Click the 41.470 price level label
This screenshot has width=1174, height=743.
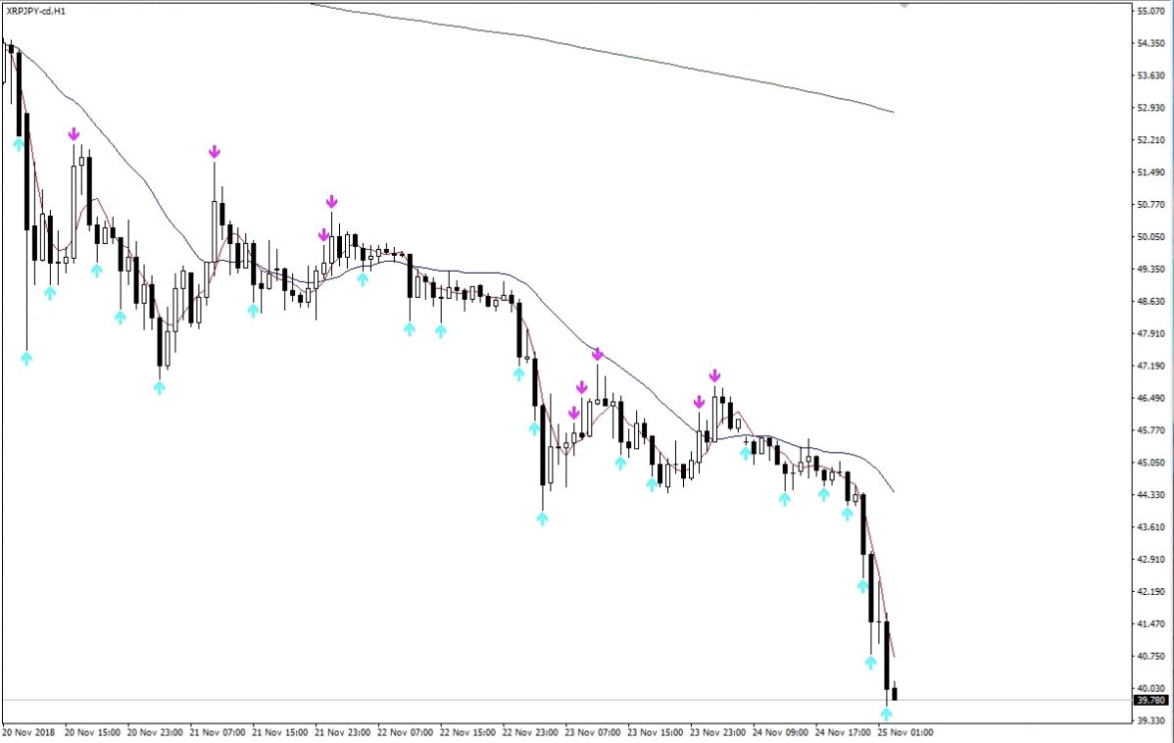1151,624
